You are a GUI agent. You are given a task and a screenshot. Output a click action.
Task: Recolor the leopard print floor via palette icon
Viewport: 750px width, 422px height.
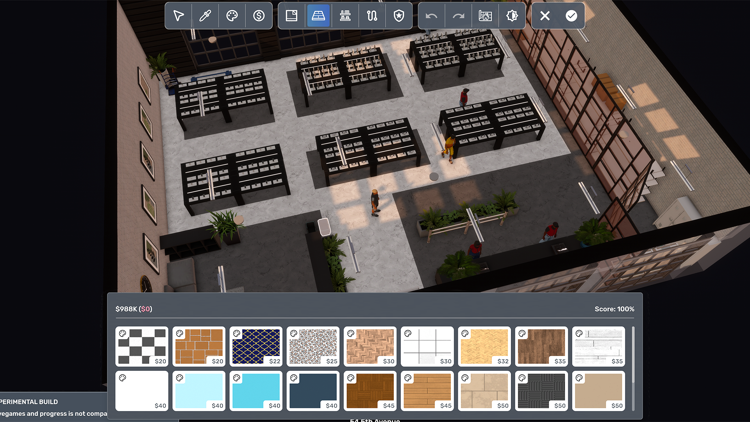(294, 333)
